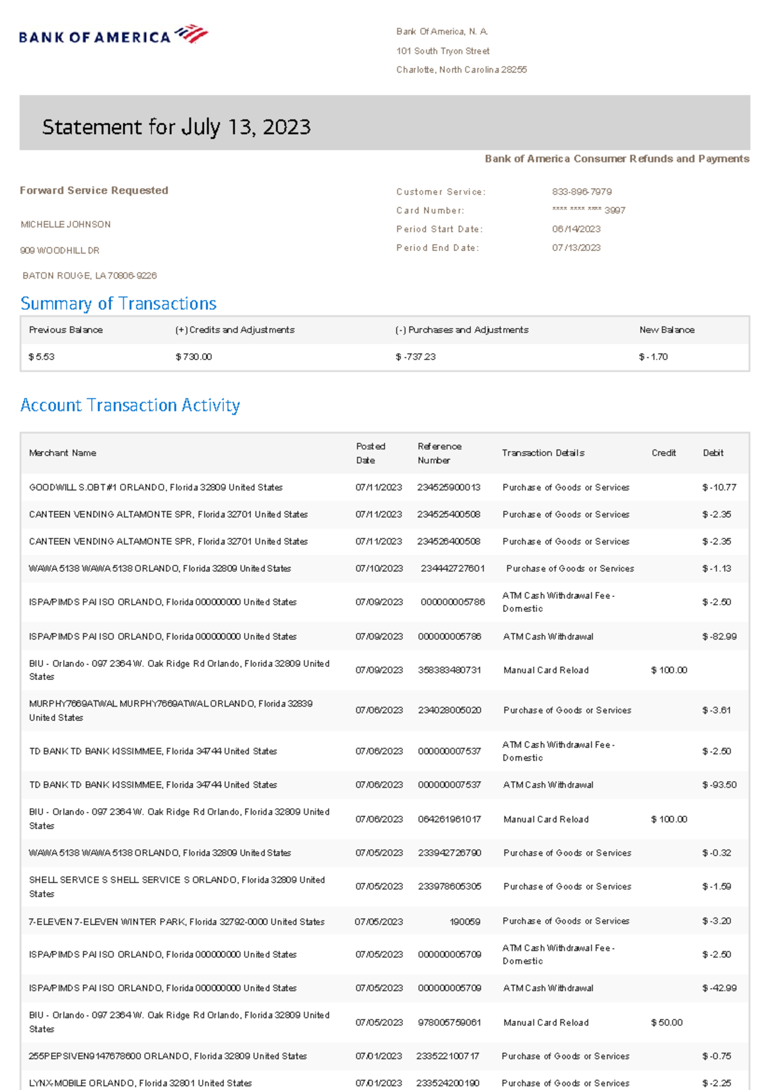
Task: Select the debit amount $-0.32
Action: 717,853
